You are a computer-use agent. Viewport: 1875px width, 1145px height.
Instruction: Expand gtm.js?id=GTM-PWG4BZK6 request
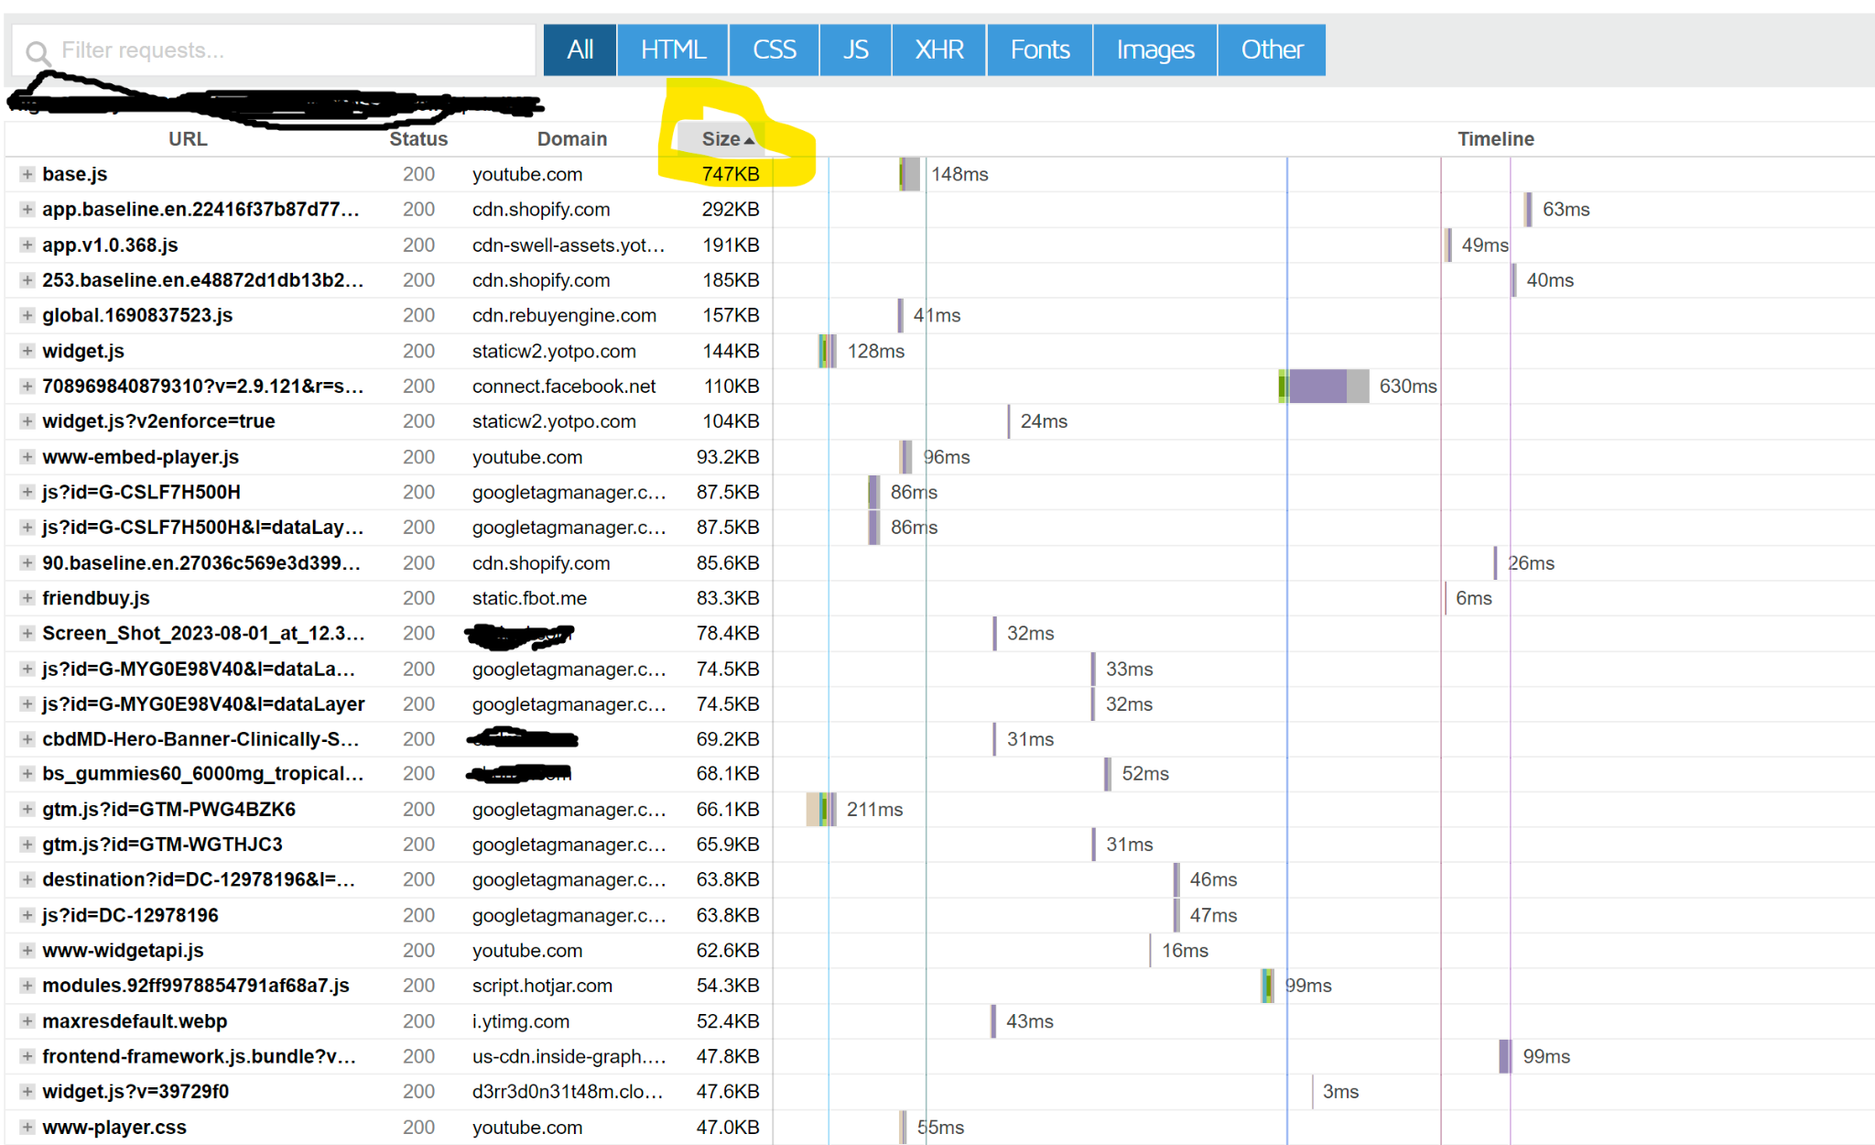click(27, 810)
